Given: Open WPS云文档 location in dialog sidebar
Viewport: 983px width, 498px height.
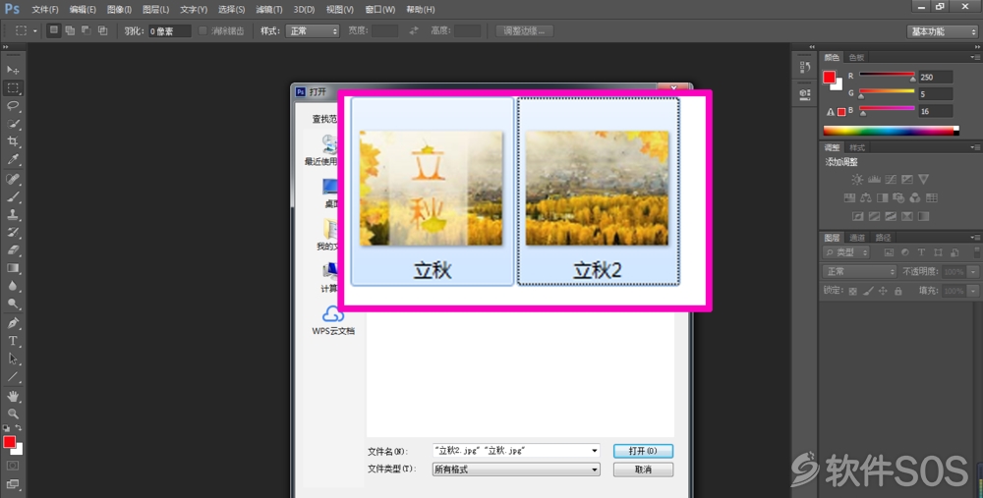Looking at the screenshot, I should pyautogui.click(x=333, y=321).
